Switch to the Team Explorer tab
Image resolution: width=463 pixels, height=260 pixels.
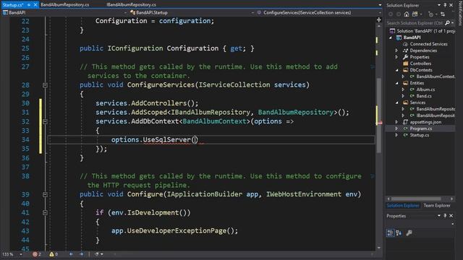[437, 205]
